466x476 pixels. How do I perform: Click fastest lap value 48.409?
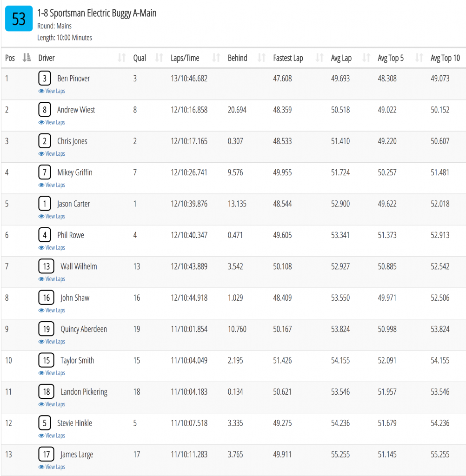click(x=282, y=297)
